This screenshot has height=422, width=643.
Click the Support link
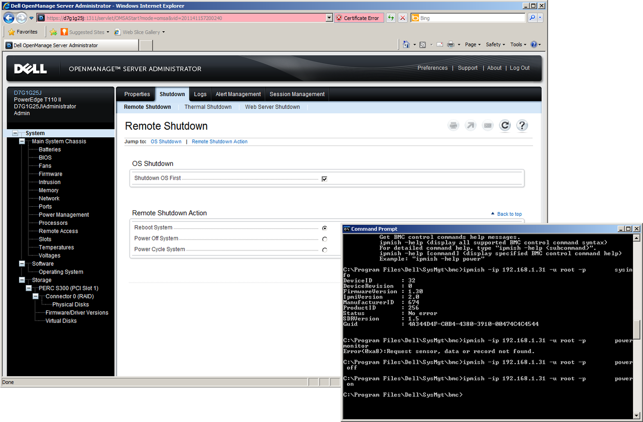coord(468,68)
